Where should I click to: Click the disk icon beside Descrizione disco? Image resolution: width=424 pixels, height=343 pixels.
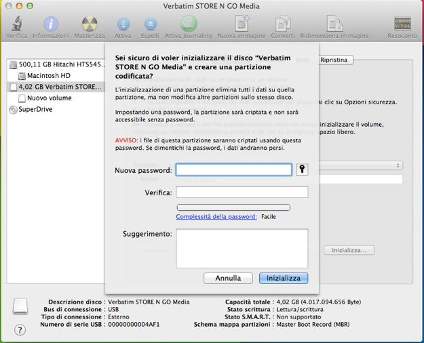[x=20, y=306]
